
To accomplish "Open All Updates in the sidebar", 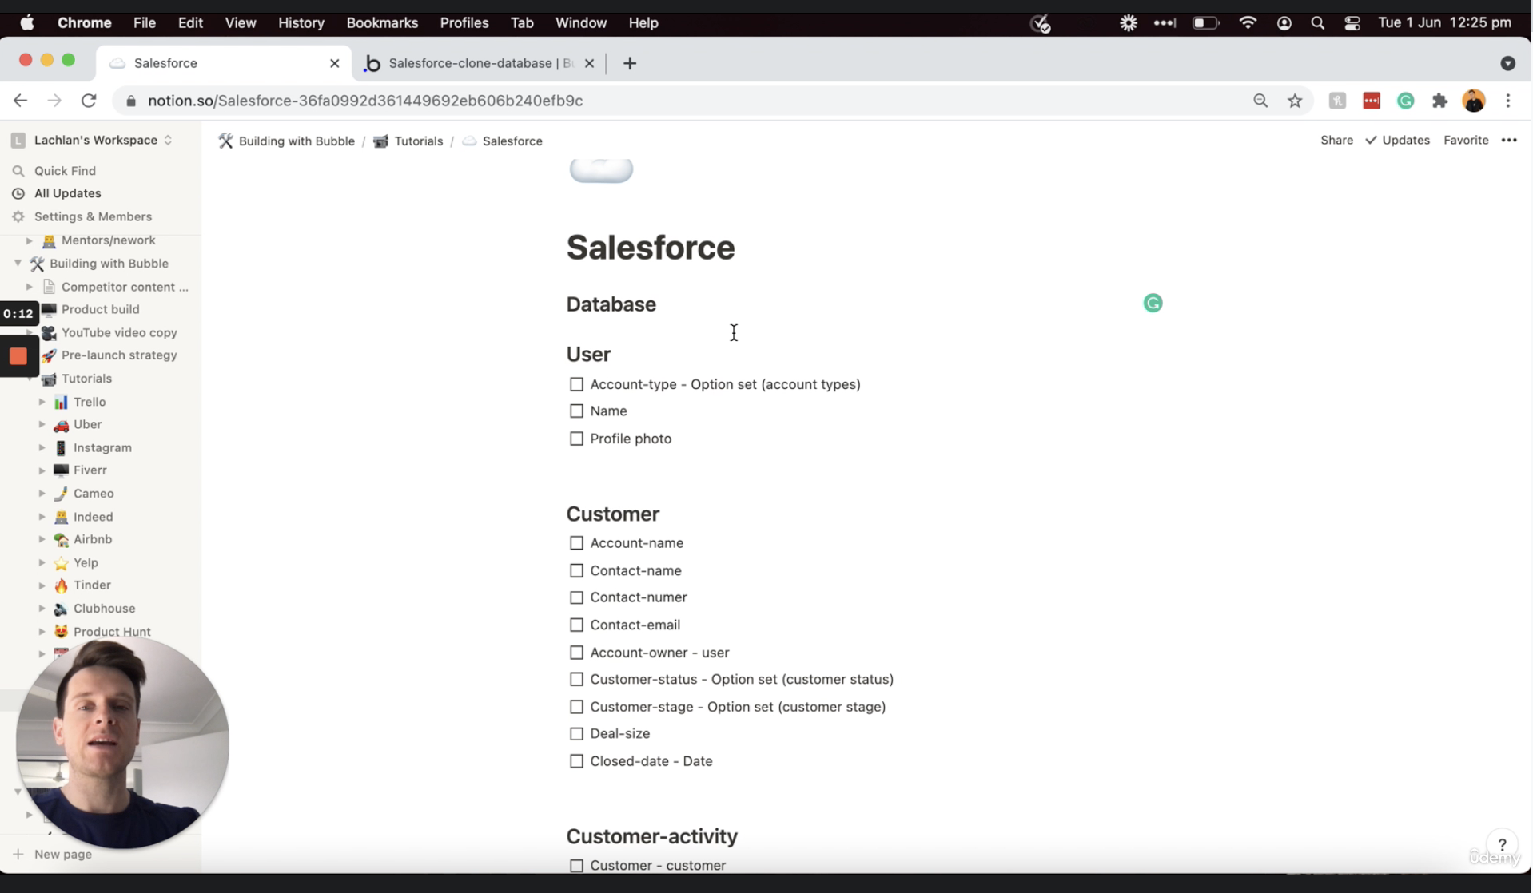I will coord(67,193).
